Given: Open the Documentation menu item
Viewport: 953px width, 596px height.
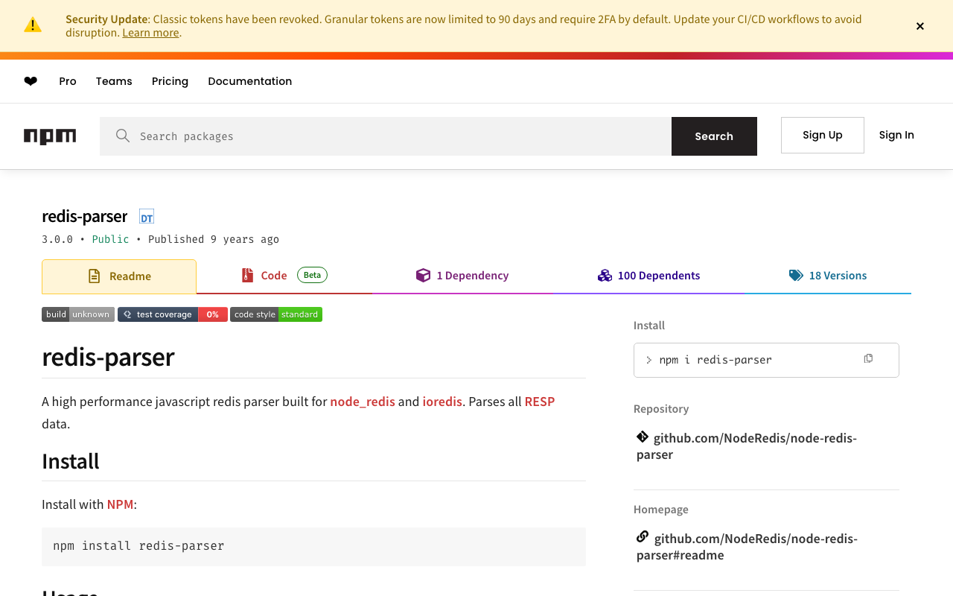Looking at the screenshot, I should 249,81.
